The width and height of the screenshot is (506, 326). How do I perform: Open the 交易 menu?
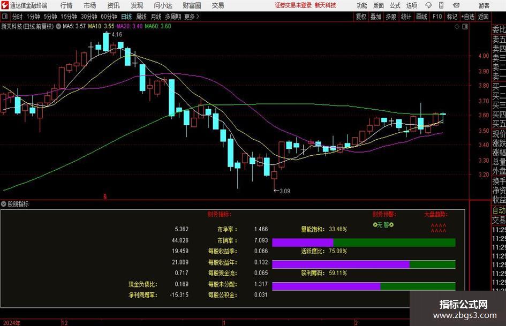point(218,5)
